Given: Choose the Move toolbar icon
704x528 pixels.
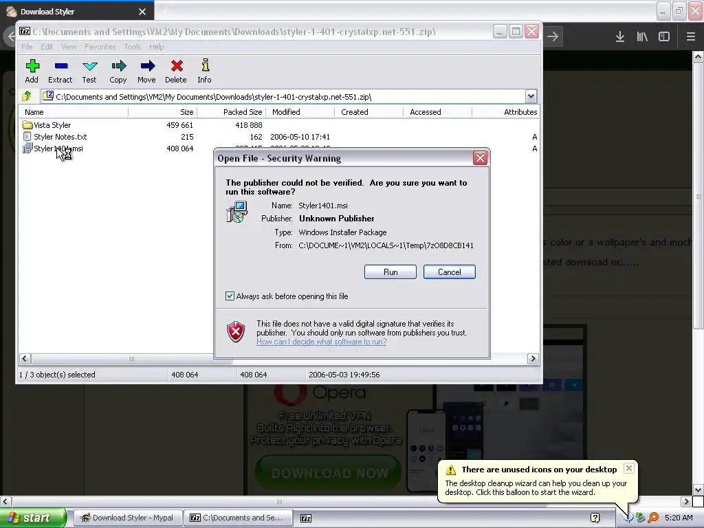Looking at the screenshot, I should pyautogui.click(x=147, y=66).
